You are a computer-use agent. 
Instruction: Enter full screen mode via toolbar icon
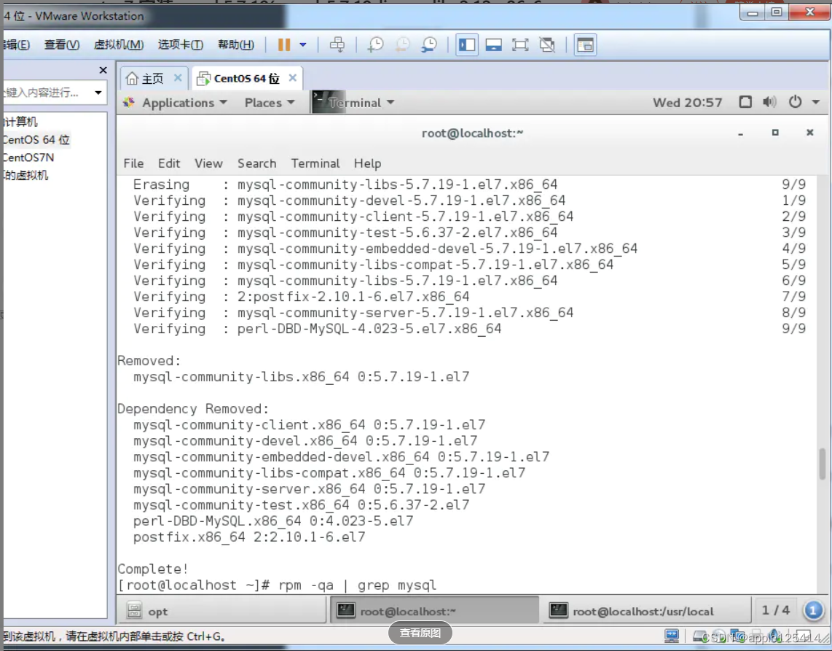pyautogui.click(x=520, y=44)
